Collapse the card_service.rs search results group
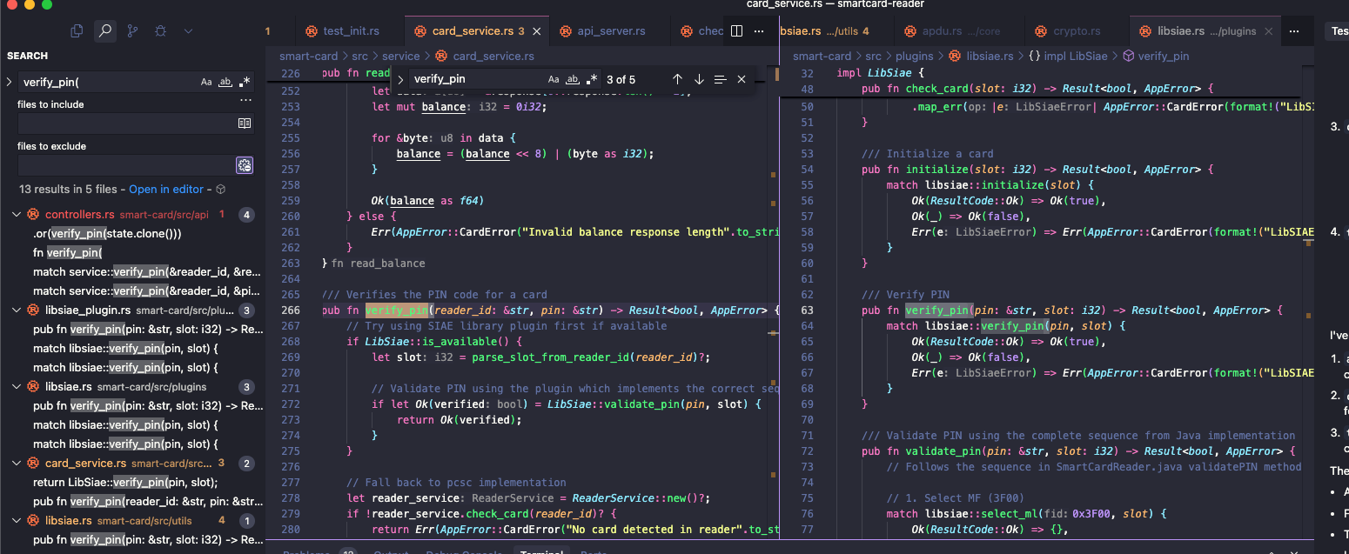Viewport: 1349px width, 554px height. pos(17,463)
